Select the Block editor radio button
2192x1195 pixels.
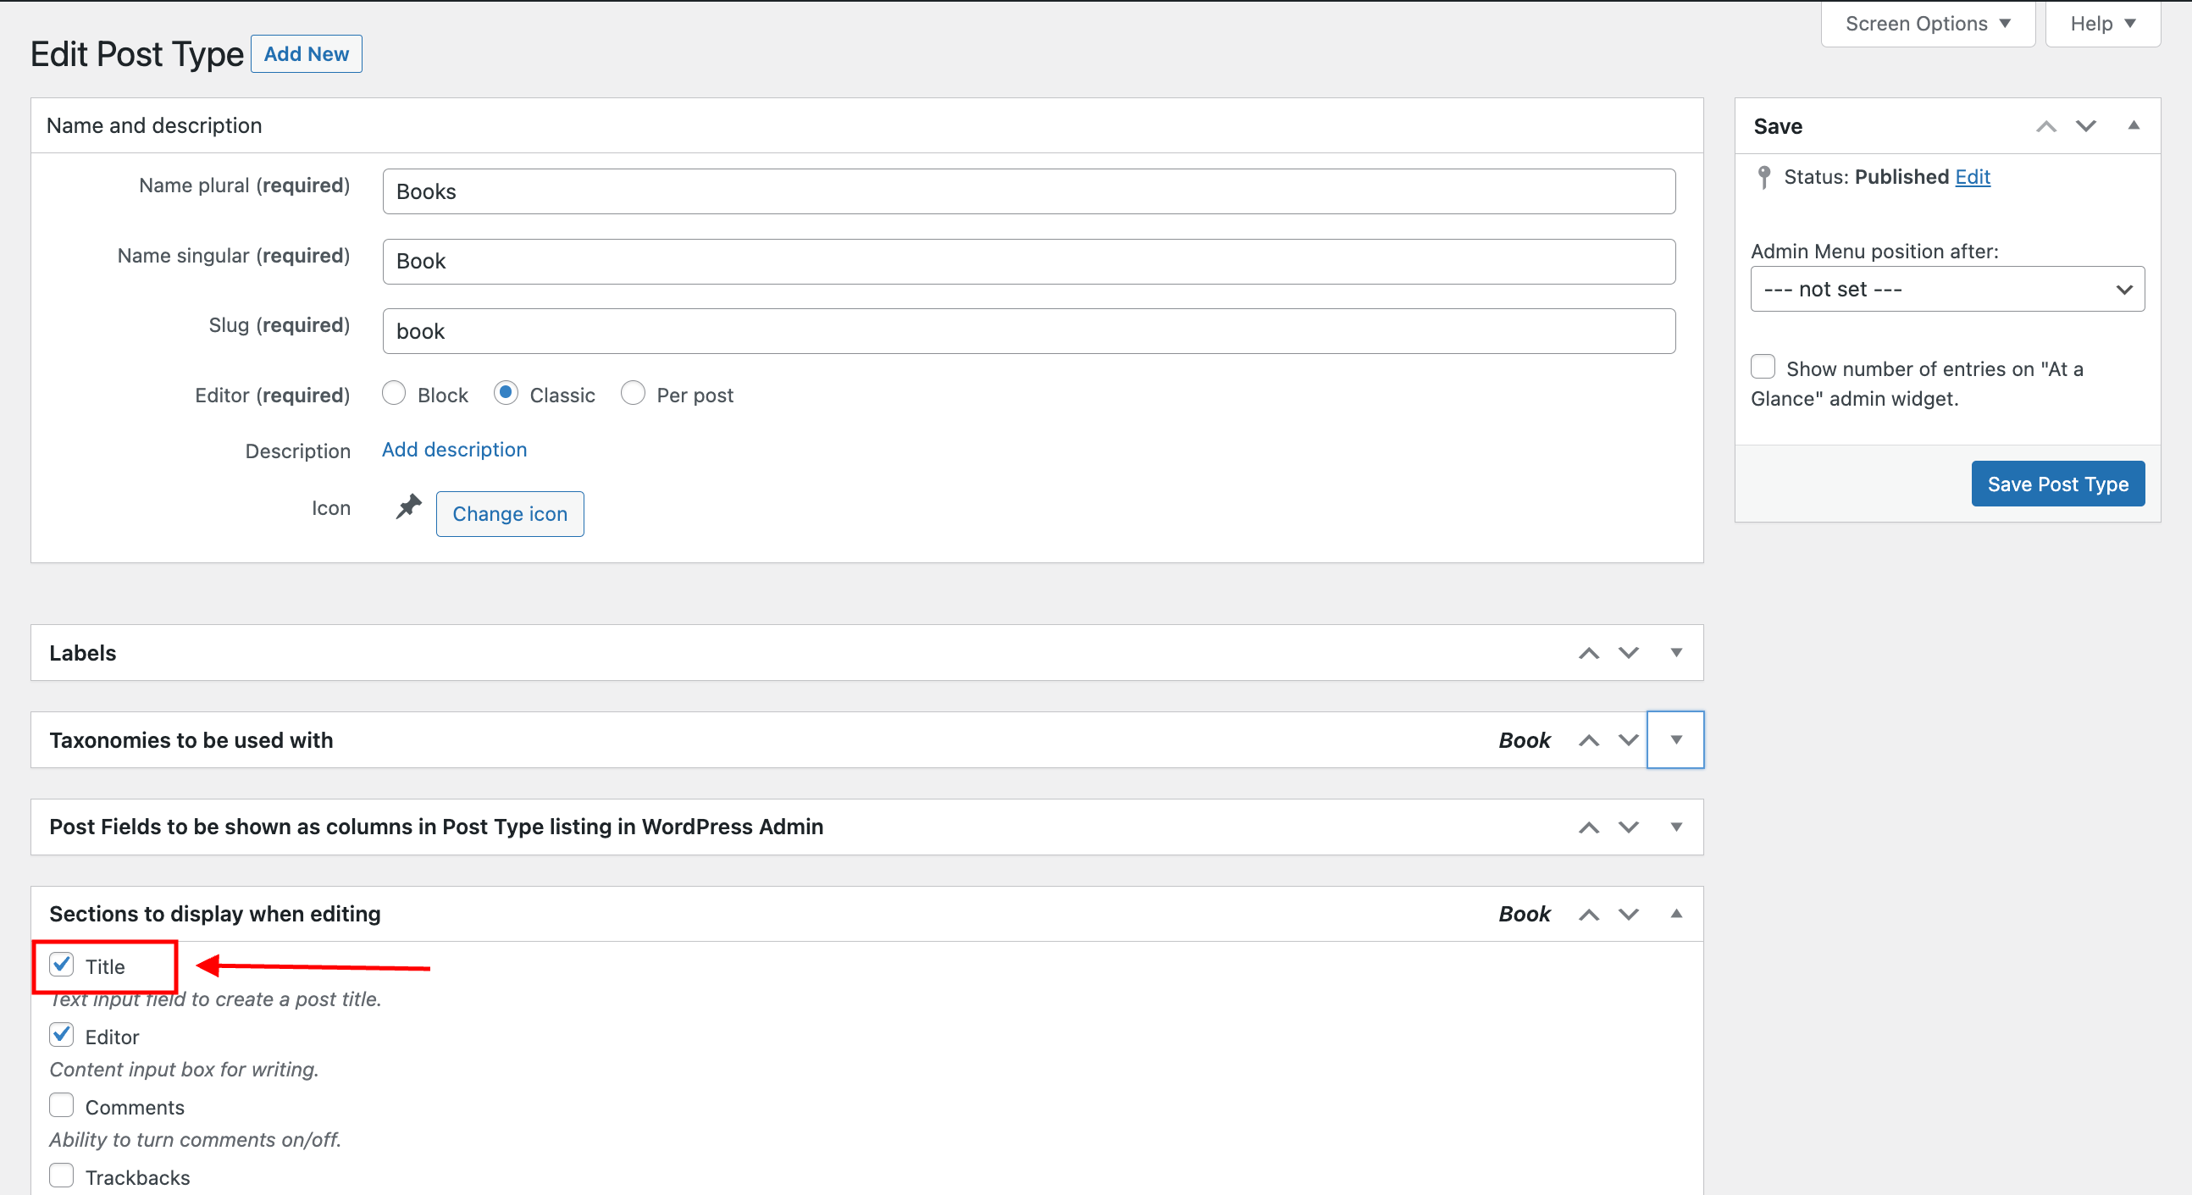coord(393,393)
